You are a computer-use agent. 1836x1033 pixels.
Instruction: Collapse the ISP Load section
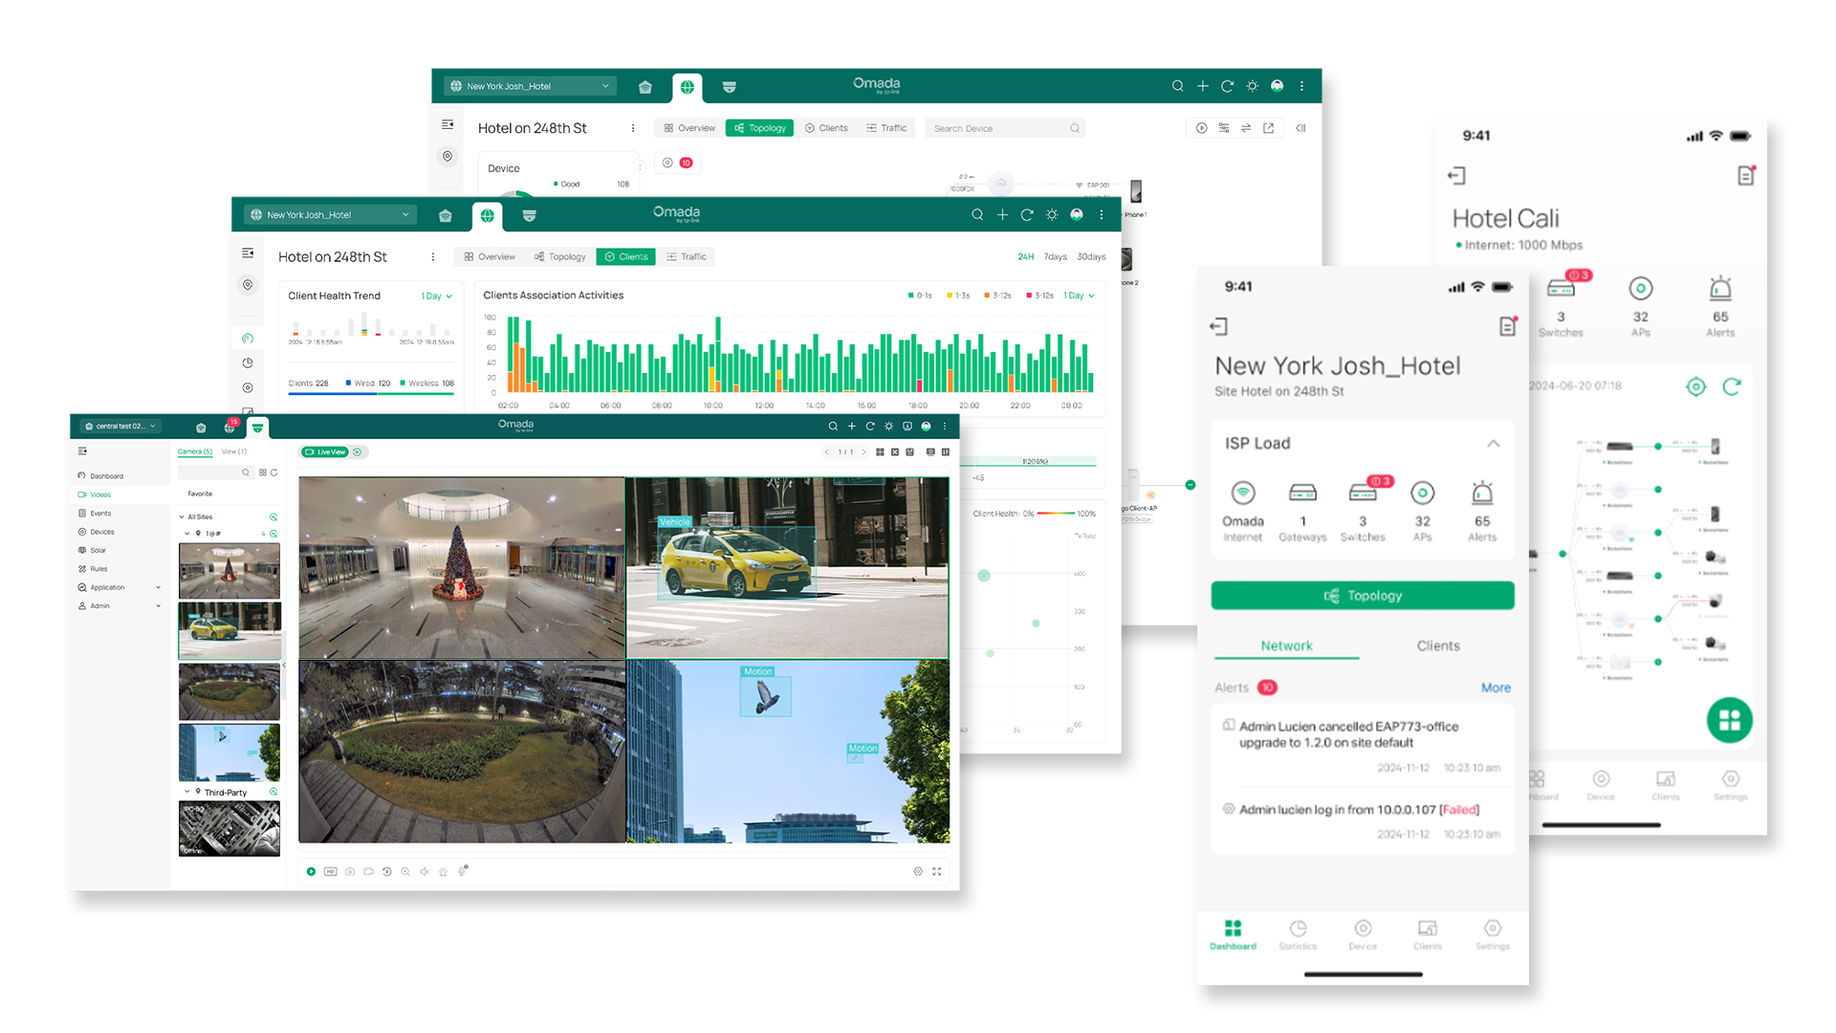pos(1493,444)
